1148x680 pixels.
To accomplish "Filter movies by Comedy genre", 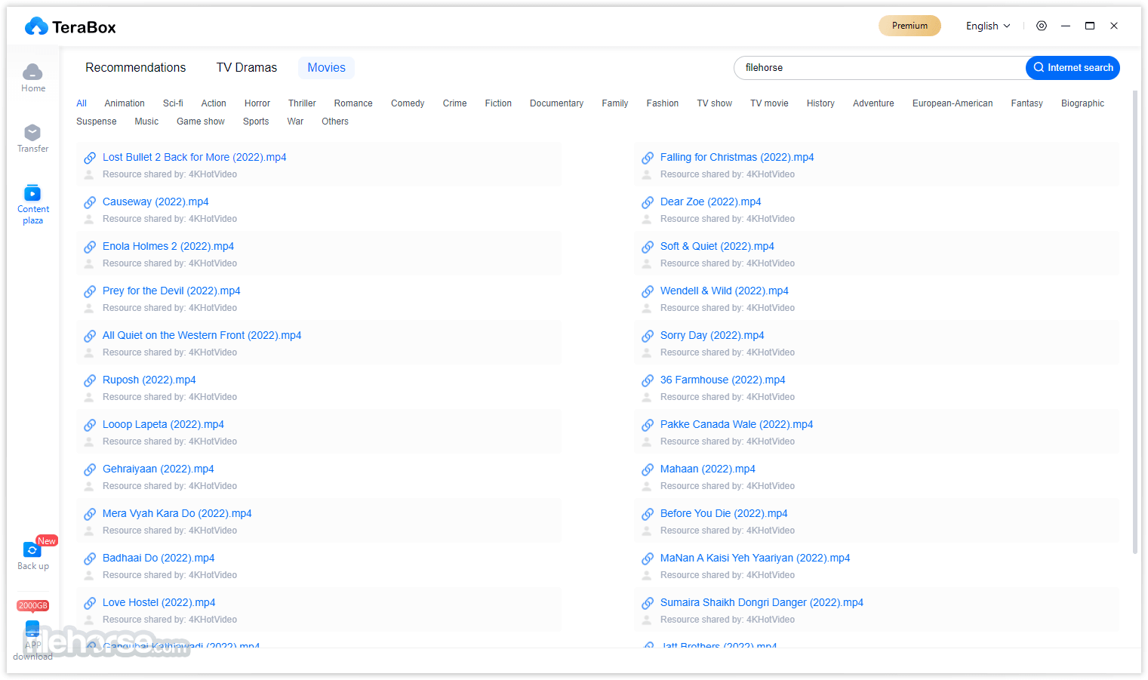I will (x=408, y=103).
